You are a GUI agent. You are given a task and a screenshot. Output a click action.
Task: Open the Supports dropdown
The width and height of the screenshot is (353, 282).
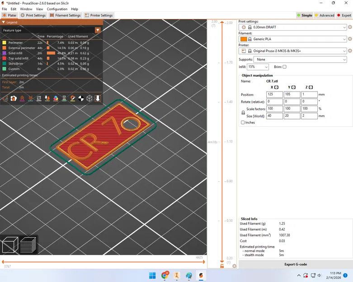point(300,59)
